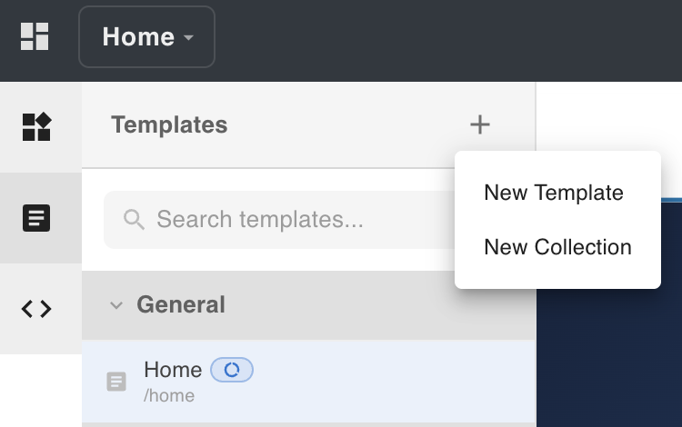Image resolution: width=682 pixels, height=427 pixels.
Task: Open the components panel from sidebar
Action: 36,127
